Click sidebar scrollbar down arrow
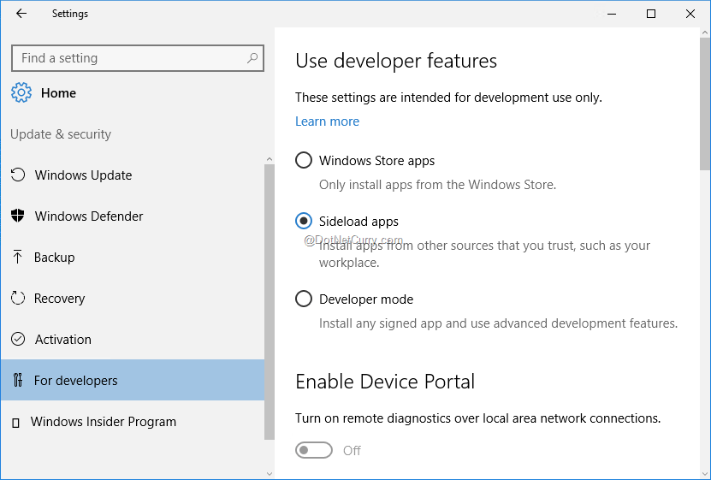Screen dimensions: 711x480 [x=270, y=474]
